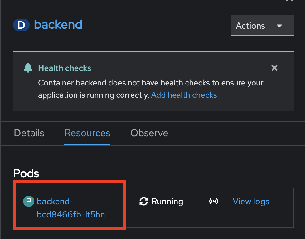Image resolution: width=305 pixels, height=239 pixels.
Task: Click the Add health checks link
Action: coord(184,95)
